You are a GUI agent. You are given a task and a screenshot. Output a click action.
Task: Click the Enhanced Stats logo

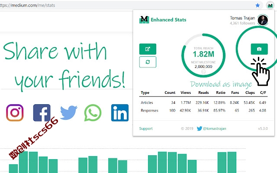point(163,19)
